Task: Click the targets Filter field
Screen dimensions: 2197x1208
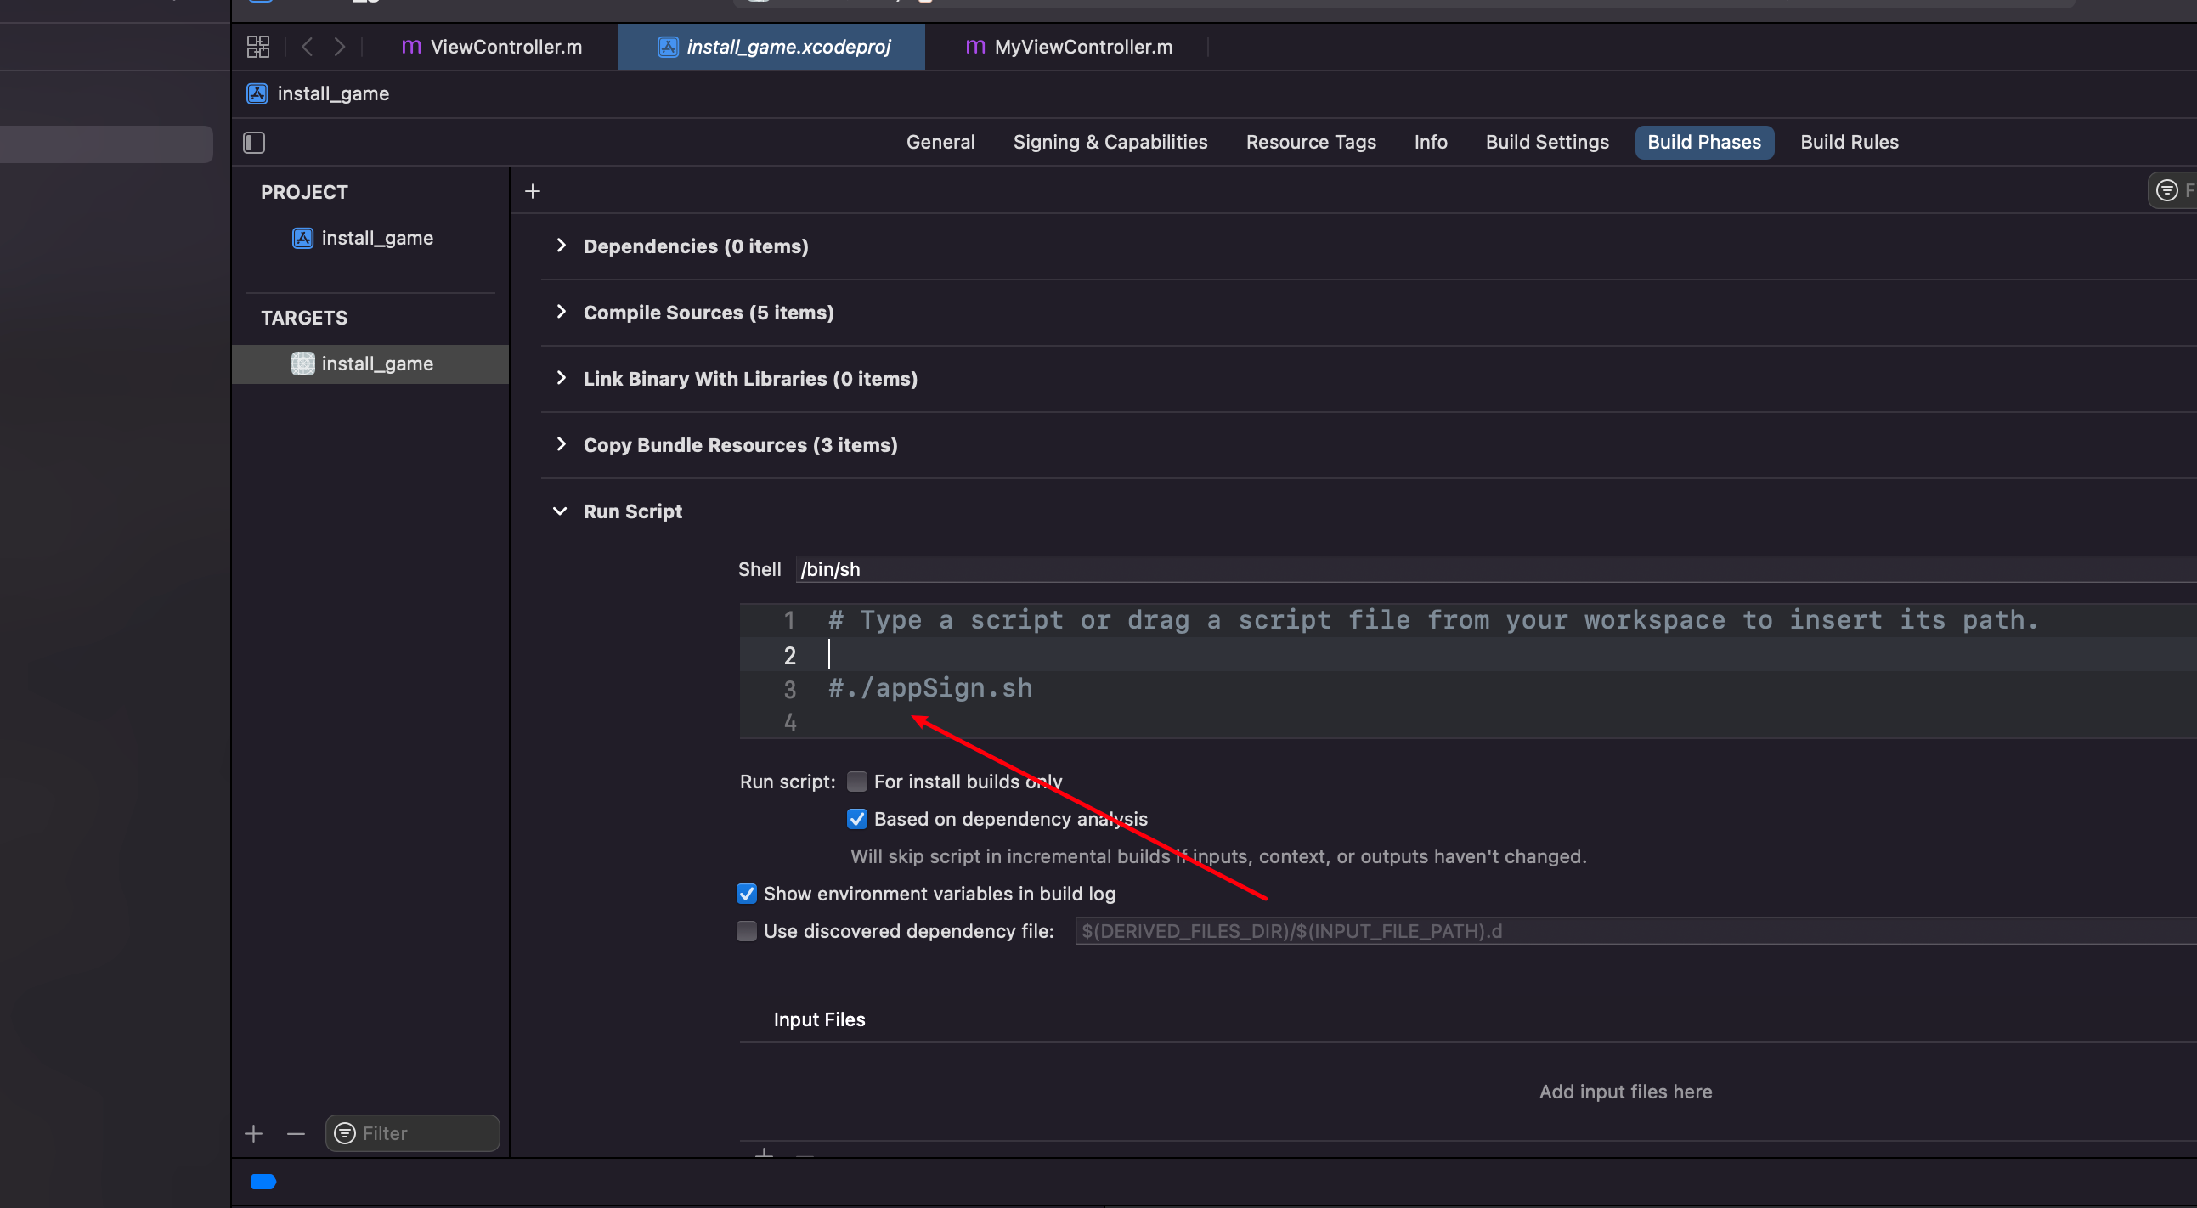Action: pyautogui.click(x=413, y=1134)
